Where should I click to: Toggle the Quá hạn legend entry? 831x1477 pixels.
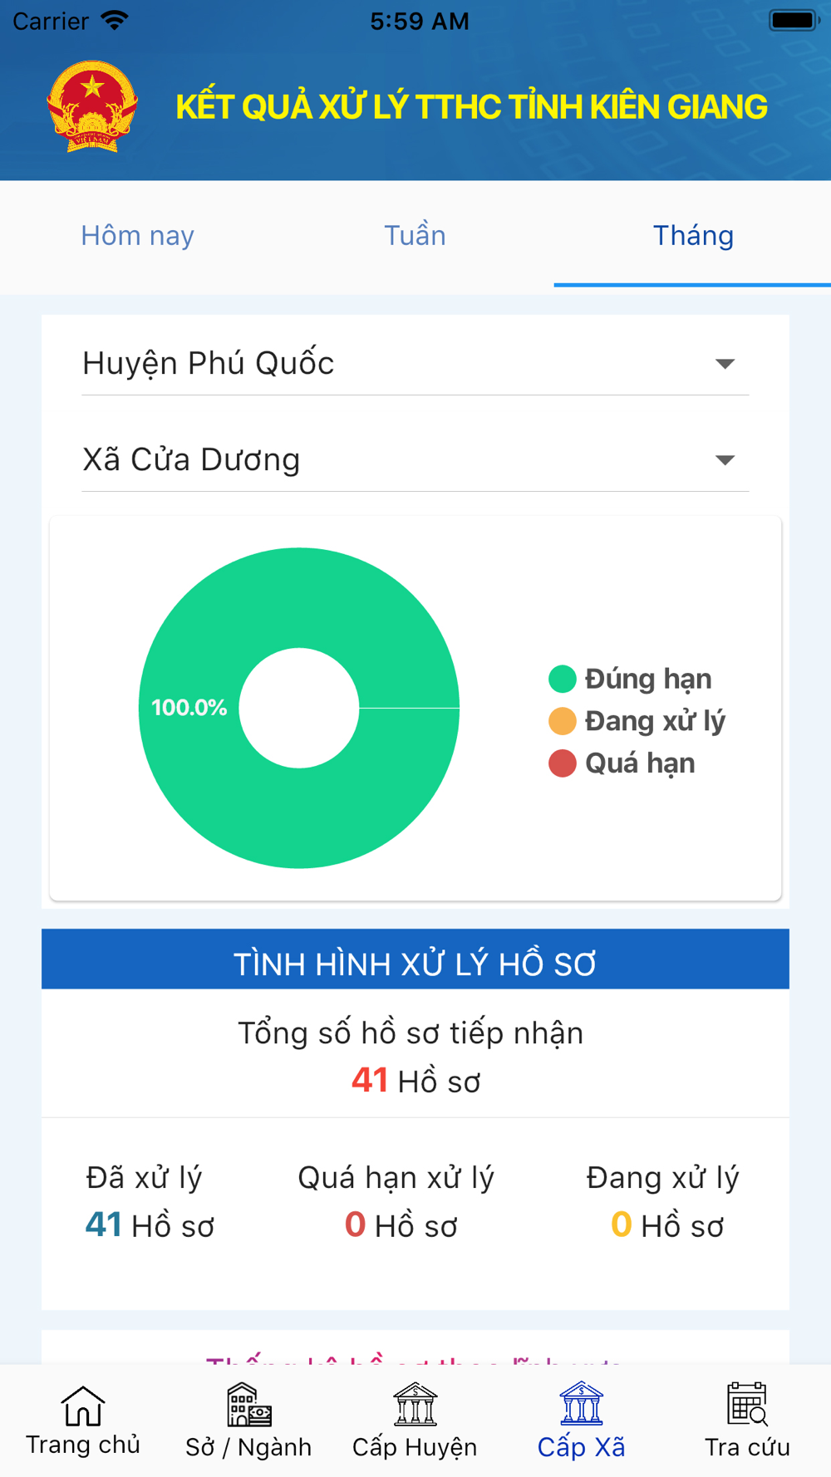pyautogui.click(x=622, y=763)
